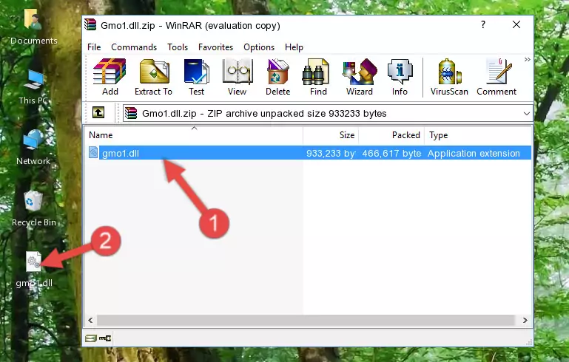
Task: Open the Commands menu
Action: [x=134, y=47]
